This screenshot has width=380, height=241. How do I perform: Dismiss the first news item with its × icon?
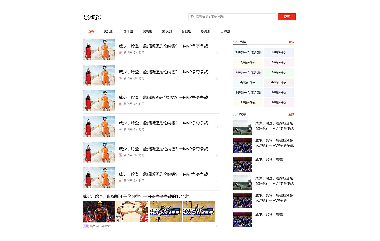217,53
